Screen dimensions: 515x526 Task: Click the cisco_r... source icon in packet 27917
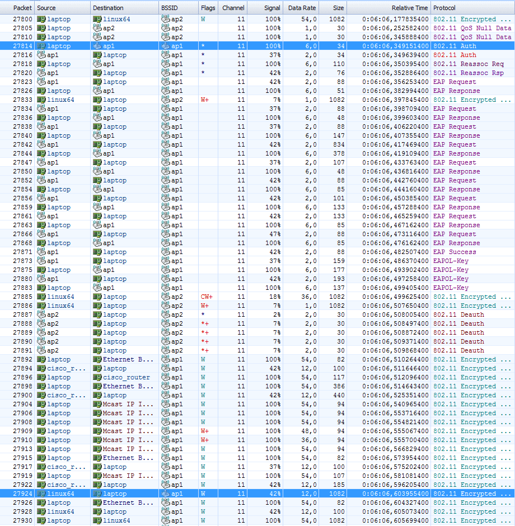point(41,467)
